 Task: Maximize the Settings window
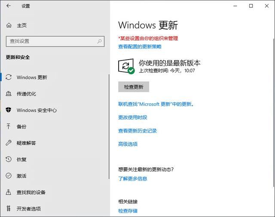251,6
